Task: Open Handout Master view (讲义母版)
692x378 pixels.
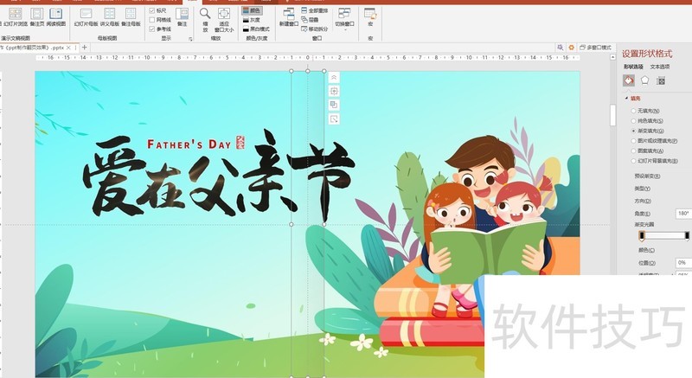Action: tap(110, 17)
